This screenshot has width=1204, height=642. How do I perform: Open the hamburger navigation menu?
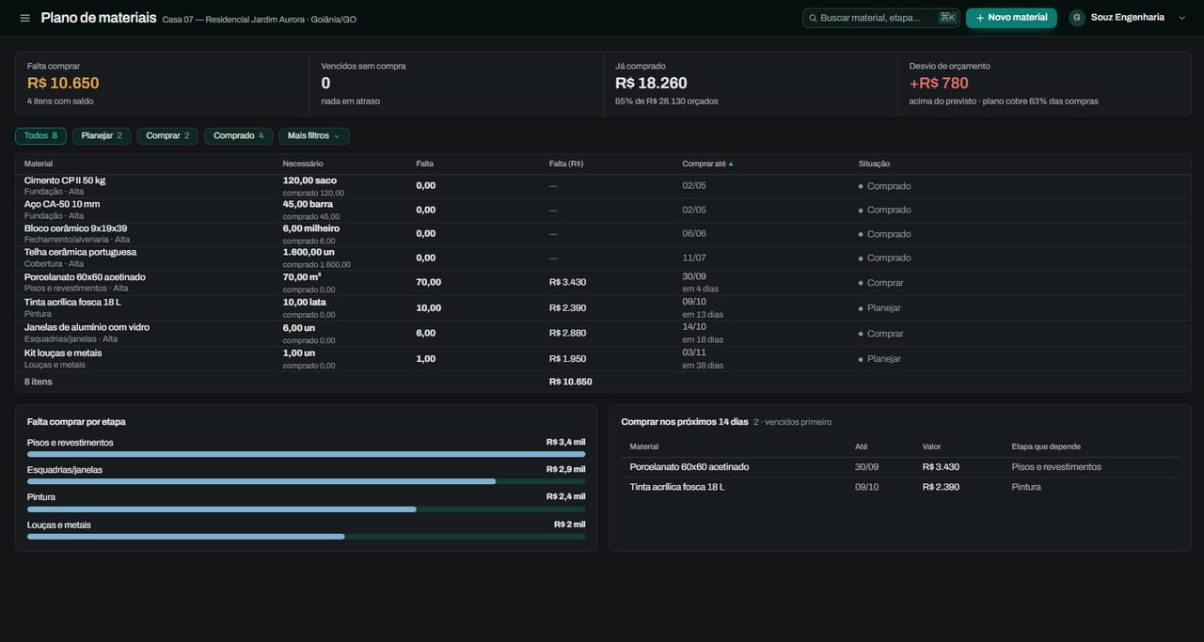[24, 18]
